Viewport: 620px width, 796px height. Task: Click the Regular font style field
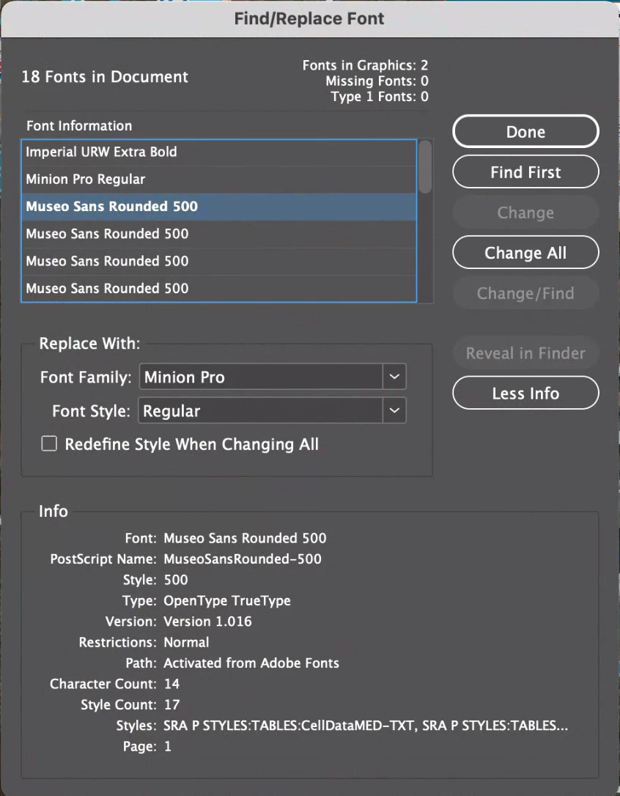point(260,410)
